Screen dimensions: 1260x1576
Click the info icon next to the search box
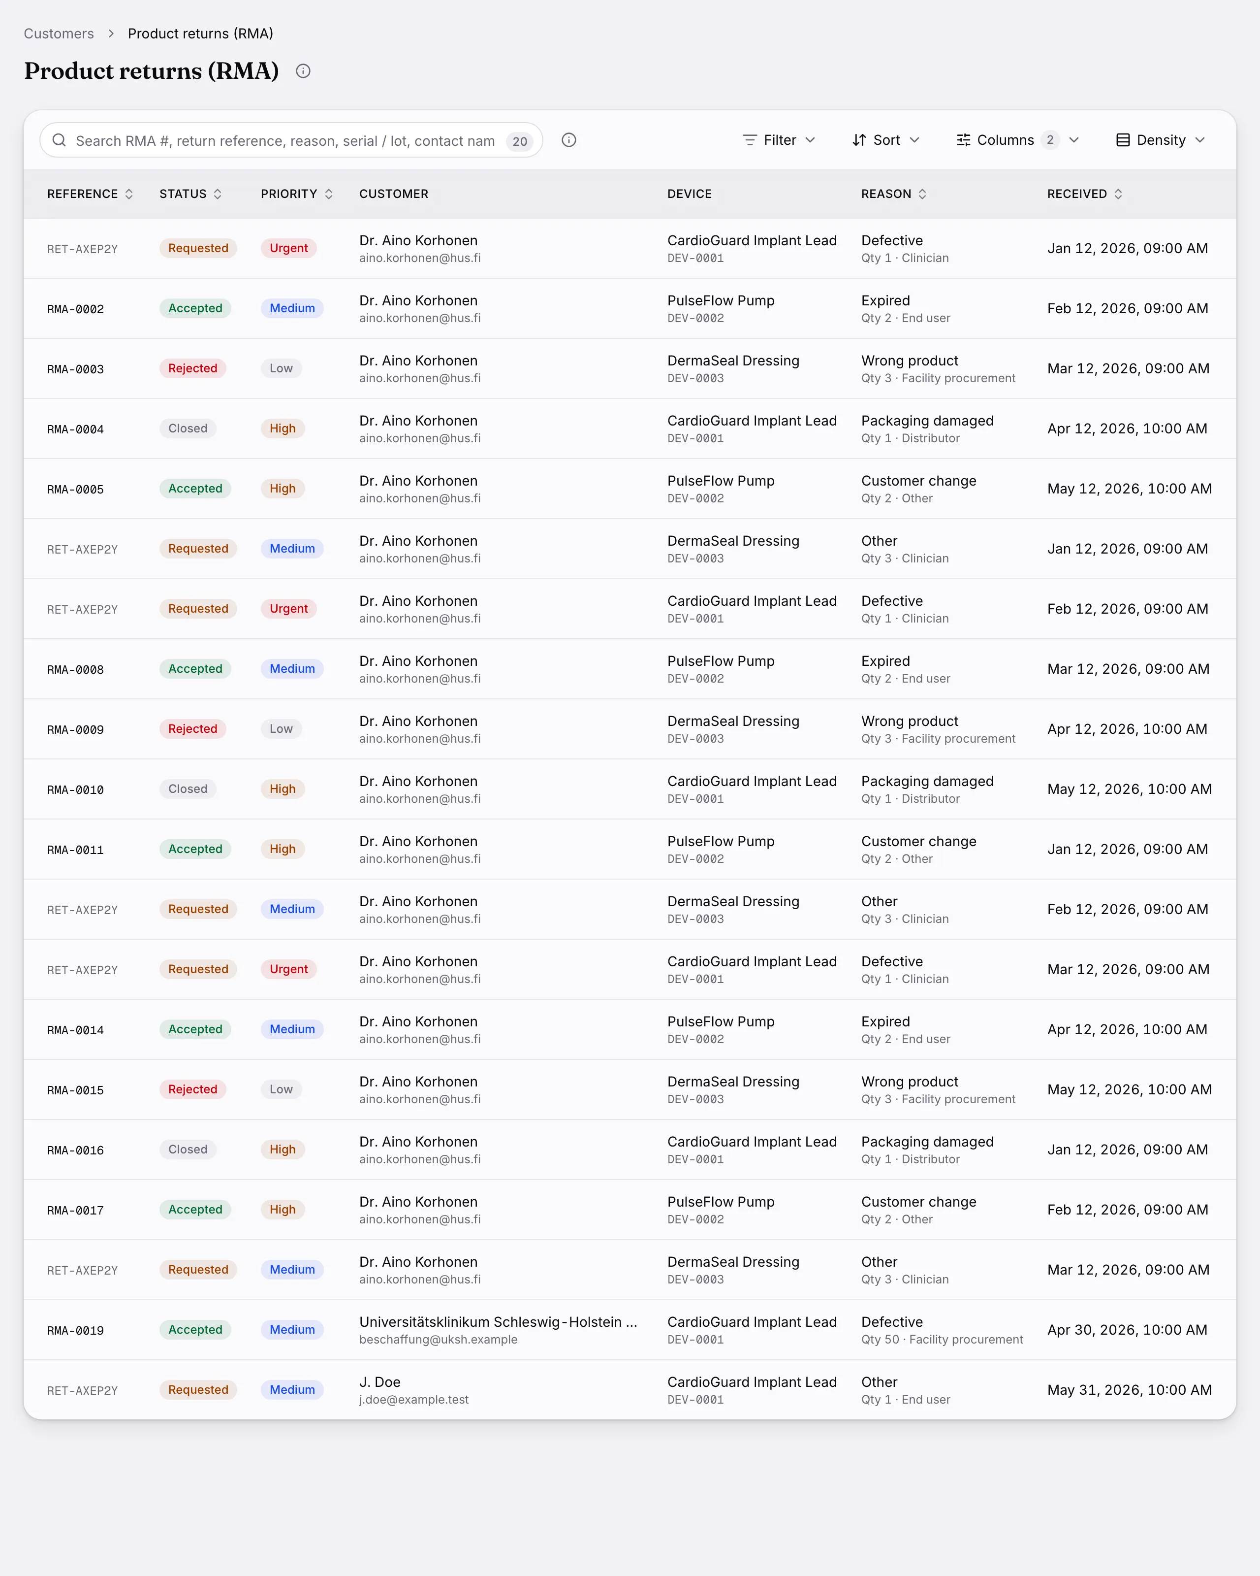pyautogui.click(x=569, y=140)
